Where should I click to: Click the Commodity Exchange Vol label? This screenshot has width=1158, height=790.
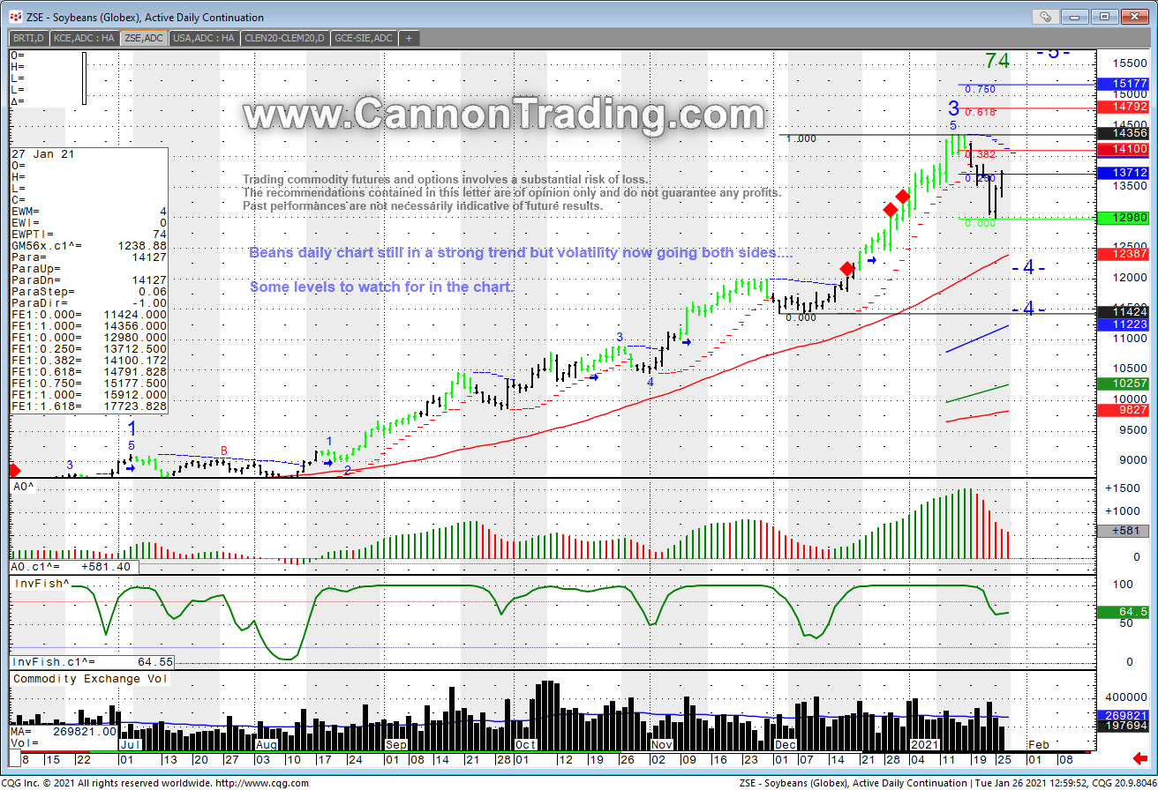(88, 679)
